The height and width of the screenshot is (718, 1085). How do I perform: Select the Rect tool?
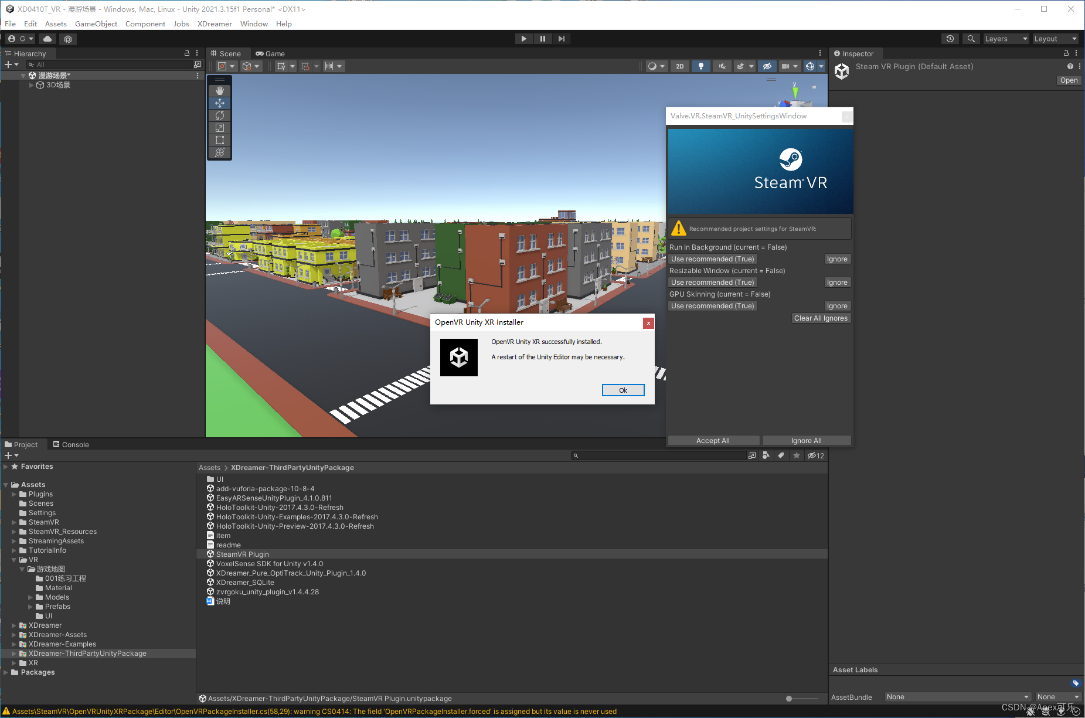(220, 140)
